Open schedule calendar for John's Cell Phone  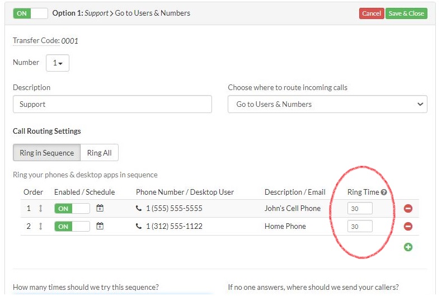100,208
